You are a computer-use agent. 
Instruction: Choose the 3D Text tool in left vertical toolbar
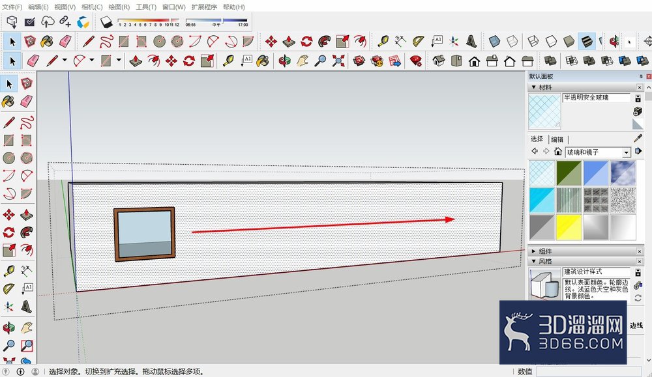(x=27, y=307)
